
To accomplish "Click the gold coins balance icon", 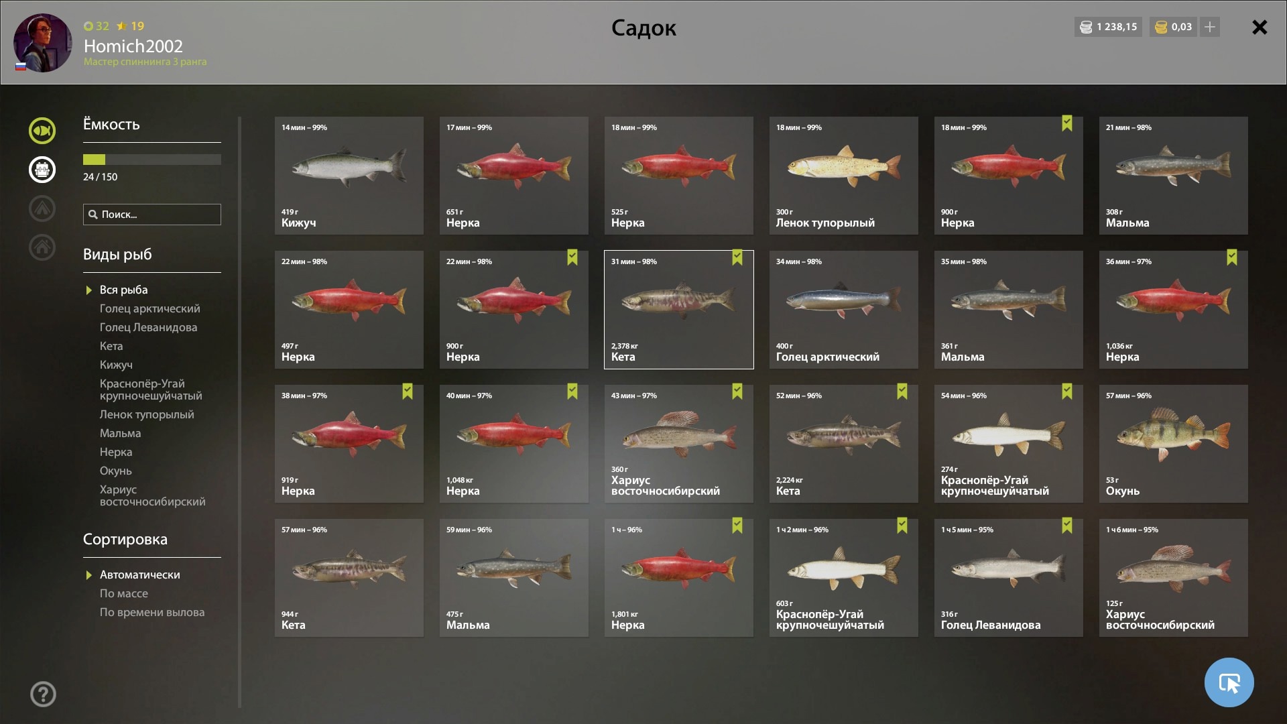I will pyautogui.click(x=1162, y=27).
